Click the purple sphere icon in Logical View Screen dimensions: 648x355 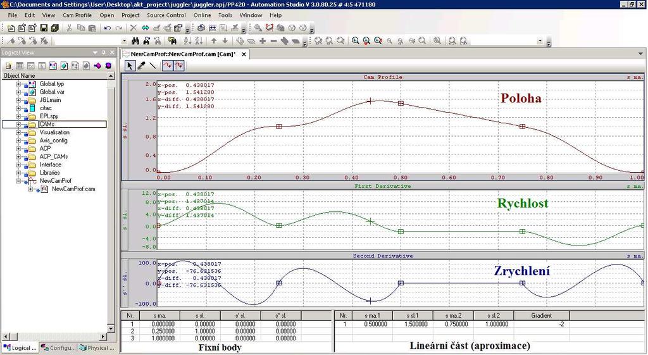click(108, 65)
